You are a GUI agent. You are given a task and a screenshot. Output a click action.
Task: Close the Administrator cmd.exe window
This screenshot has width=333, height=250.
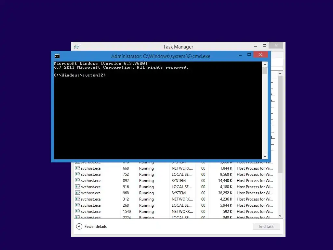(x=261, y=55)
